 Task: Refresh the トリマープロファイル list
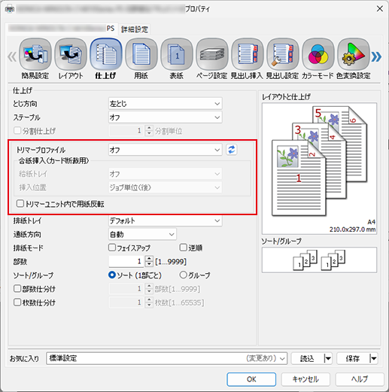click(x=232, y=150)
